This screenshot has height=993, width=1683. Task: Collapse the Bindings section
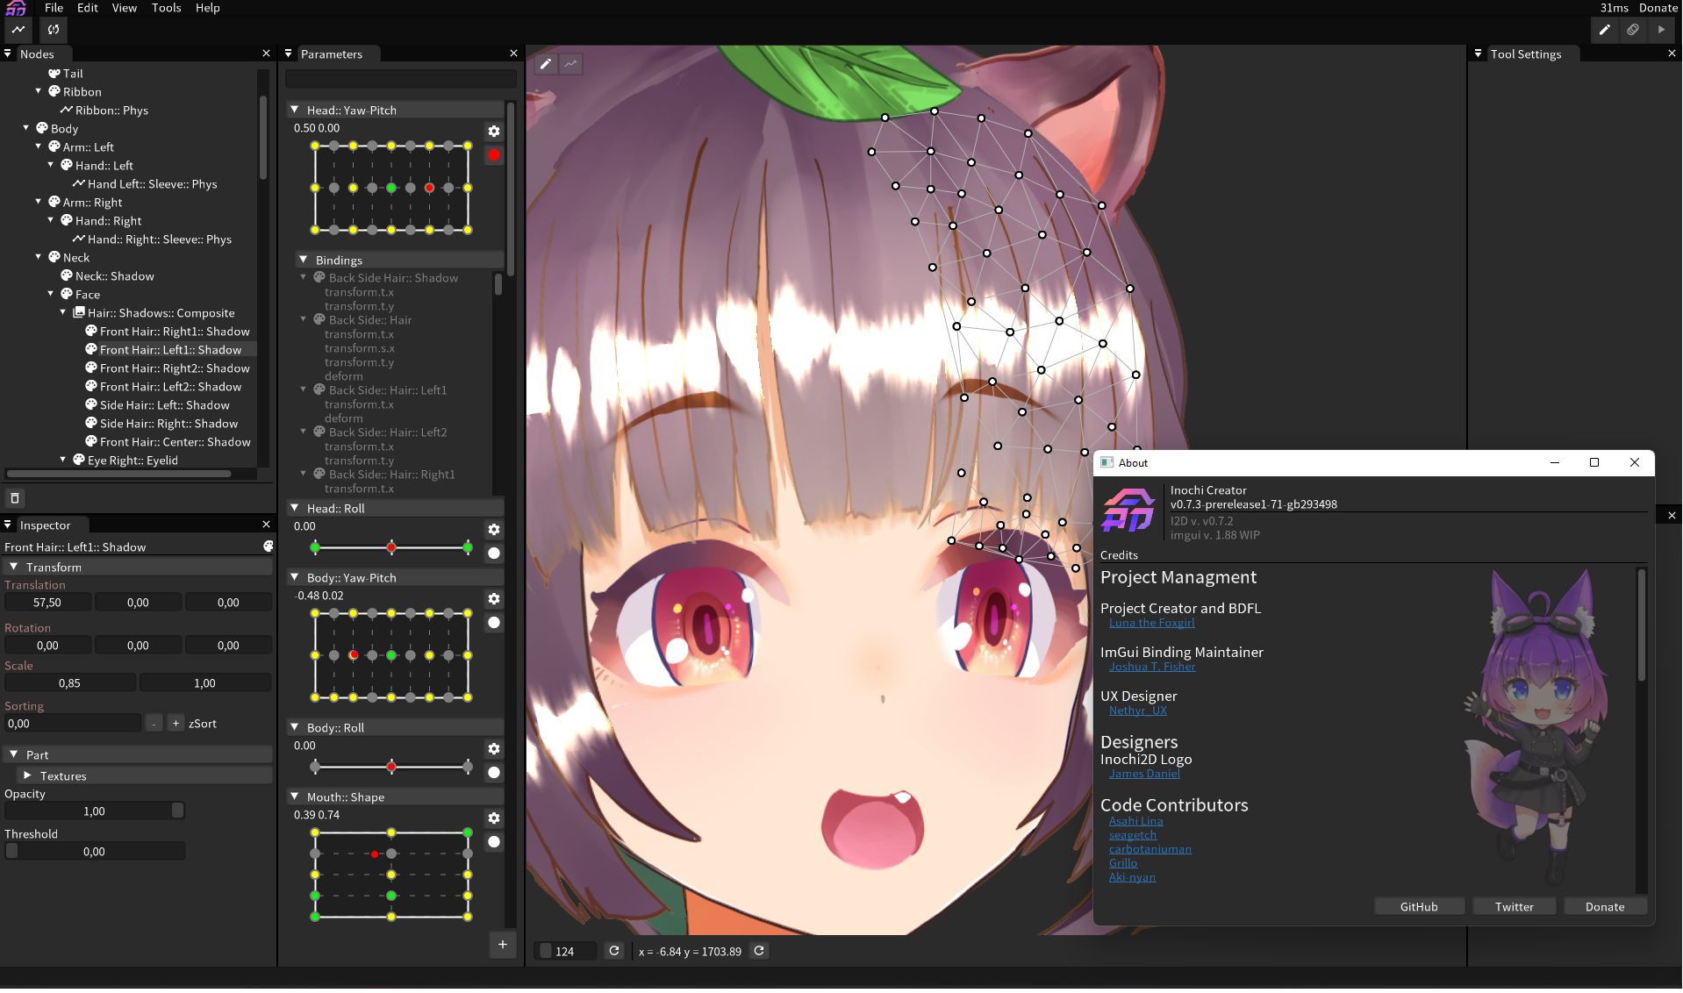304,261
